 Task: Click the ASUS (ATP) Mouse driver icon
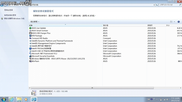[x=30, y=59]
